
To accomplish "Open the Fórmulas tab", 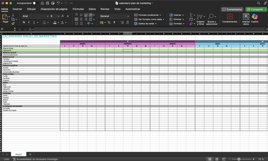I will pos(78,9).
